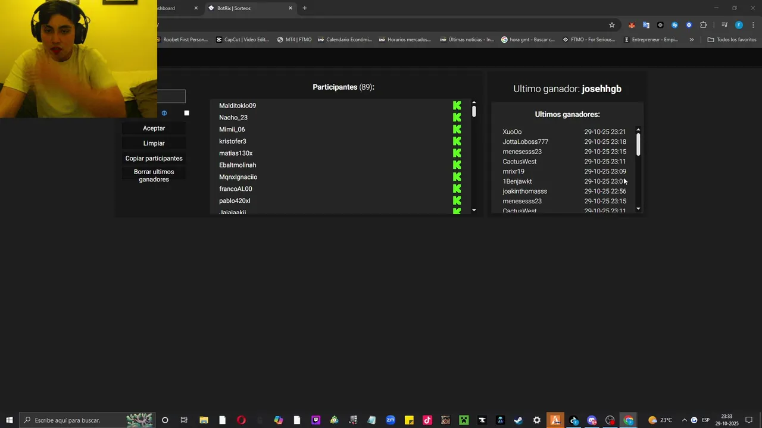Screen dimensions: 762x428
Task: Open Steam from the taskbar
Action: (519, 420)
